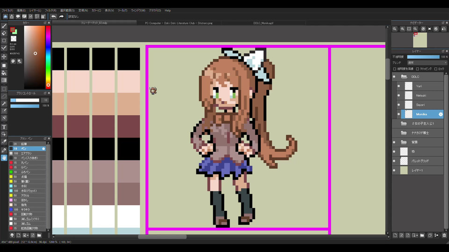Select the 水彩(ウェット) brush
This screenshot has height=252, width=449.
[27, 191]
